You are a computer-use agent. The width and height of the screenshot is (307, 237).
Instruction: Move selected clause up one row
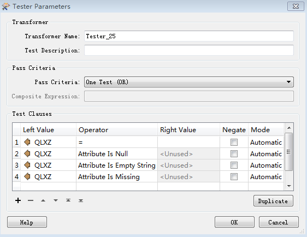coord(43,200)
